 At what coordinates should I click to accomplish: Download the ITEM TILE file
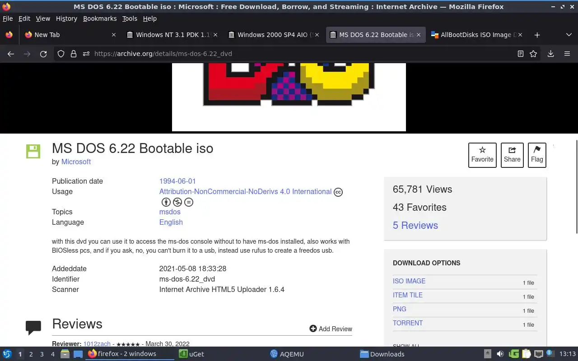coord(408,295)
